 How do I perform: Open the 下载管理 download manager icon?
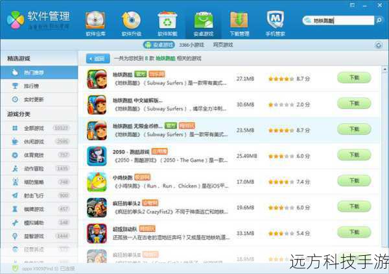(239, 24)
